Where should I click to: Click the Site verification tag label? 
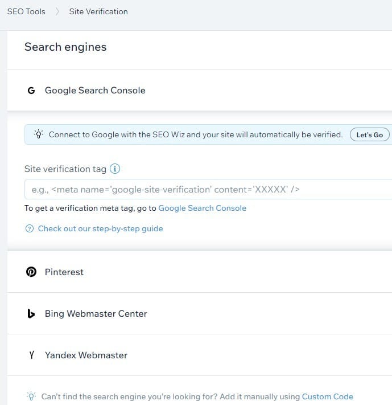(65, 169)
